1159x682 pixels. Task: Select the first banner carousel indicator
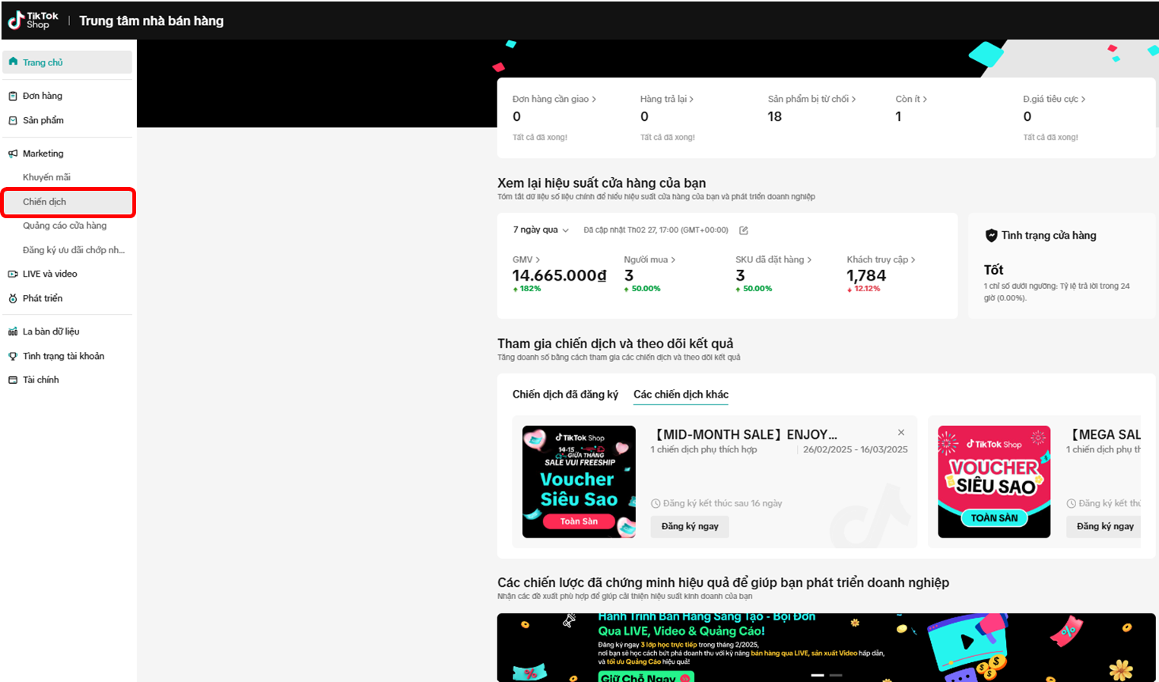pyautogui.click(x=818, y=675)
